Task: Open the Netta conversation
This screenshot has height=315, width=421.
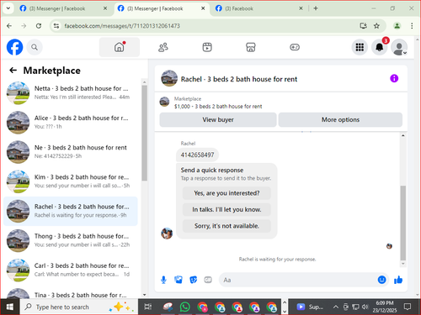Action: pyautogui.click(x=71, y=93)
